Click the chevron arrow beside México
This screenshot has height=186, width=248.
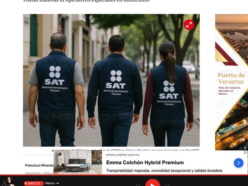tap(58, 183)
